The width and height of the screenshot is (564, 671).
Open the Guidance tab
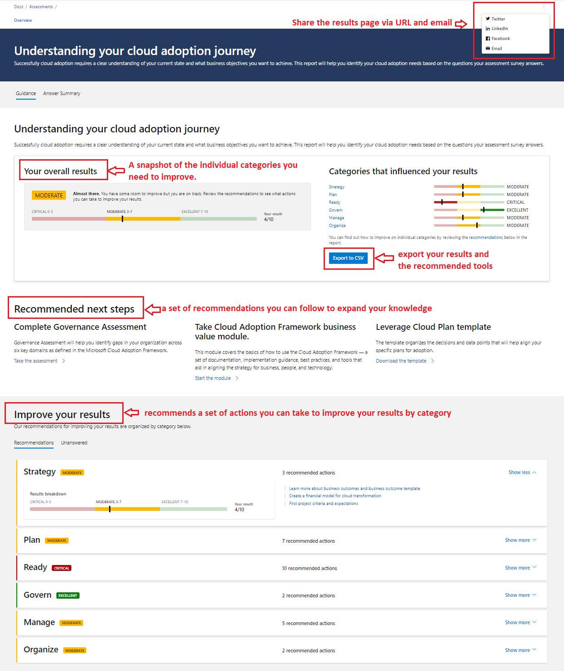tap(25, 93)
